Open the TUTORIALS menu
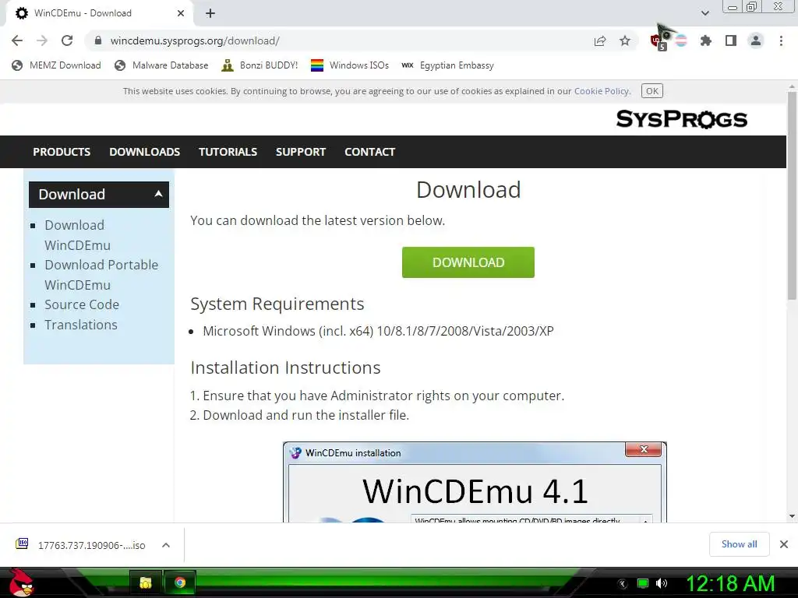798x598 pixels. [x=228, y=152]
